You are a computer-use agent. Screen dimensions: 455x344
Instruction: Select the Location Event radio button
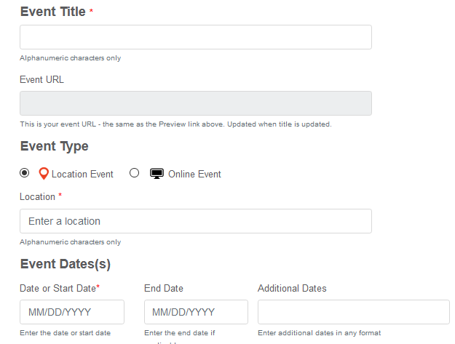click(25, 173)
